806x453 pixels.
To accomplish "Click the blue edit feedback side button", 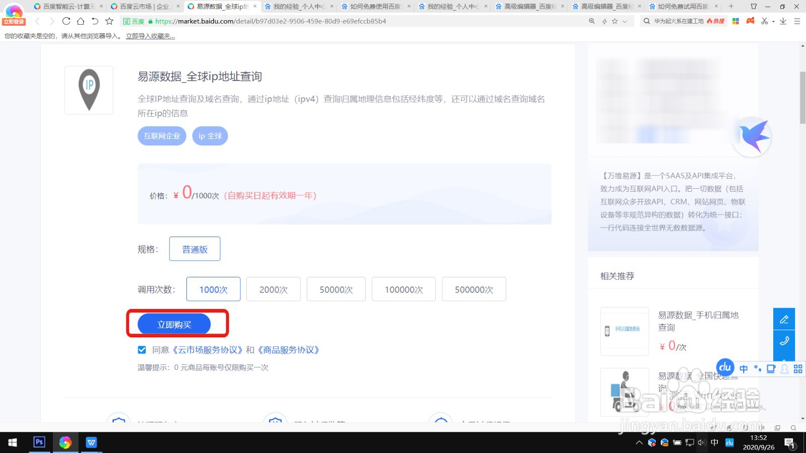I will (784, 319).
